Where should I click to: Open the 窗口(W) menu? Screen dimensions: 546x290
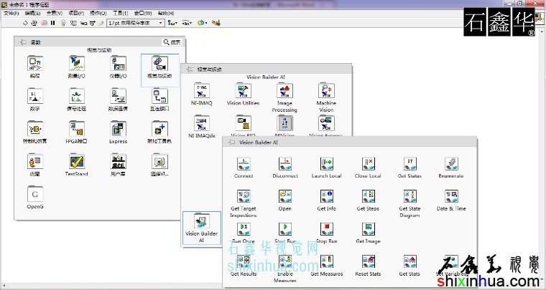point(143,13)
